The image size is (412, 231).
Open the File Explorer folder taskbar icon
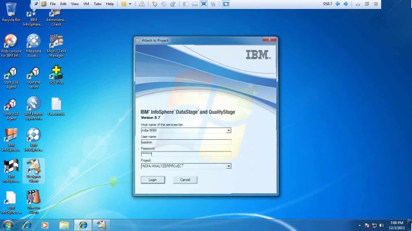point(64,225)
